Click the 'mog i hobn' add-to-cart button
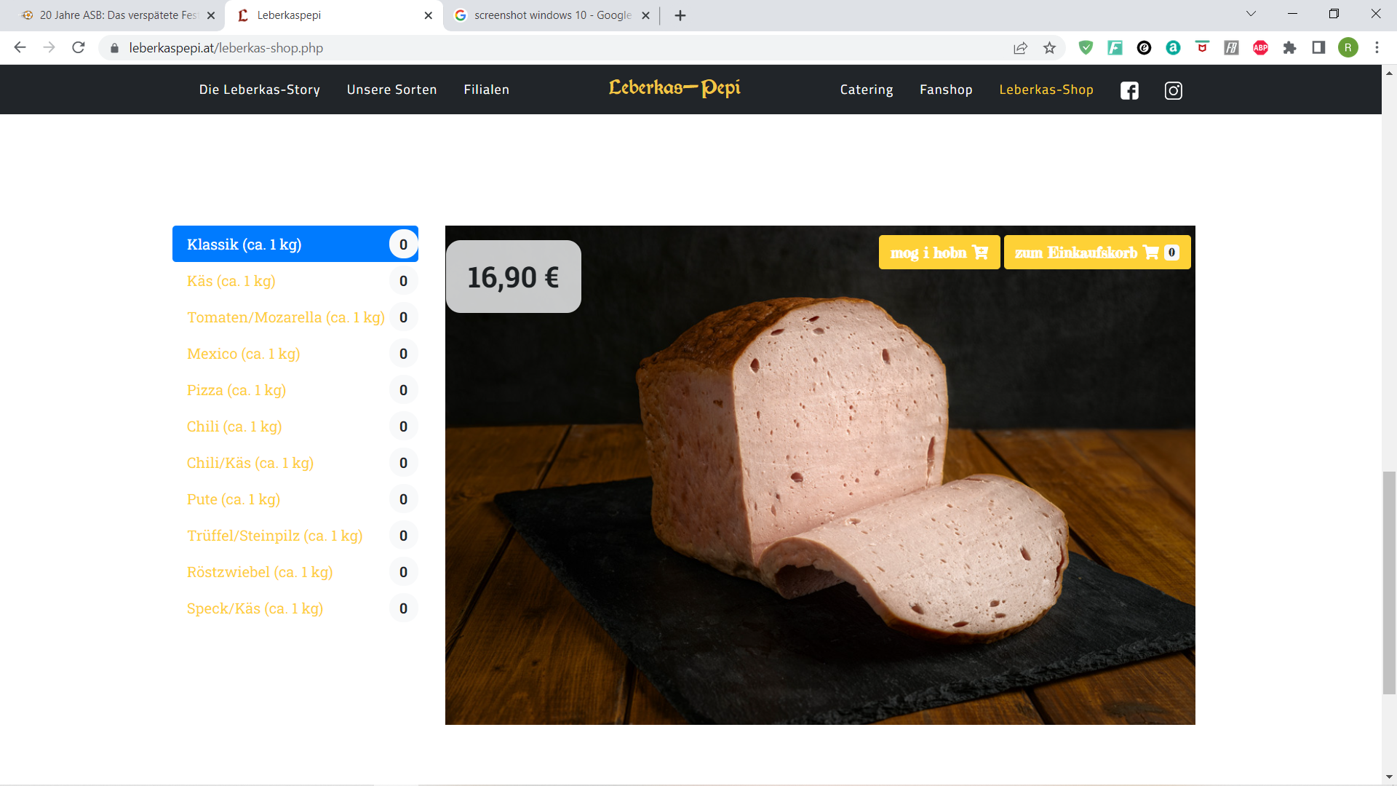This screenshot has height=786, width=1397. tap(939, 253)
